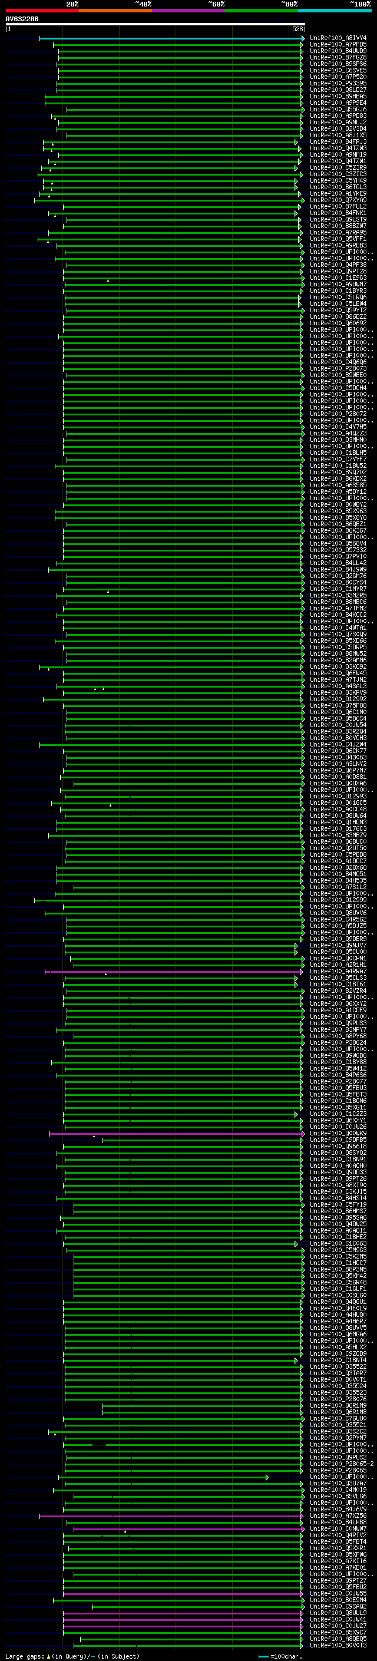Select label UniRef100_B9Q7O2
The height and width of the screenshot is (1661, 377).
[338, 472]
